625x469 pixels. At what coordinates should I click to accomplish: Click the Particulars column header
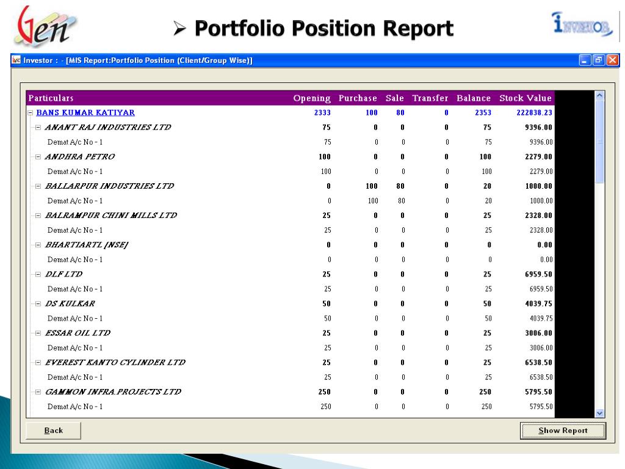(51, 98)
